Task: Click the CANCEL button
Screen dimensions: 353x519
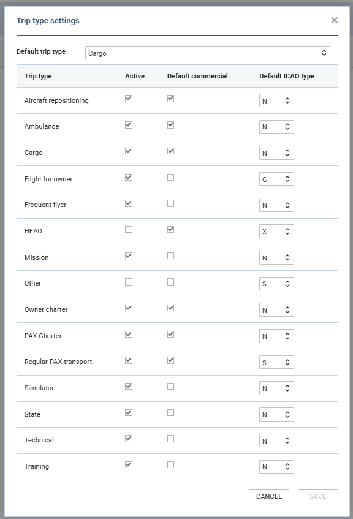Action: click(x=269, y=496)
